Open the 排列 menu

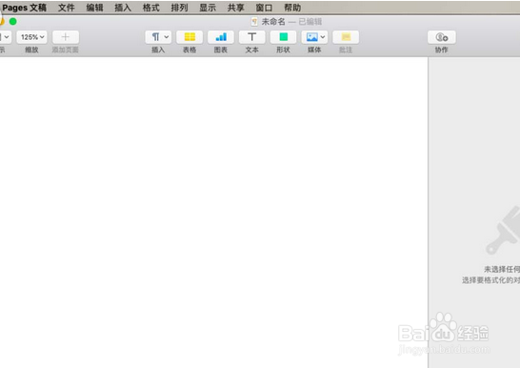(179, 8)
